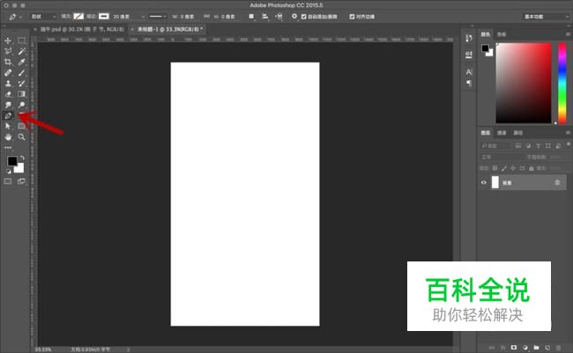The width and height of the screenshot is (573, 353).
Task: Switch to the first document tab
Action: 80,28
